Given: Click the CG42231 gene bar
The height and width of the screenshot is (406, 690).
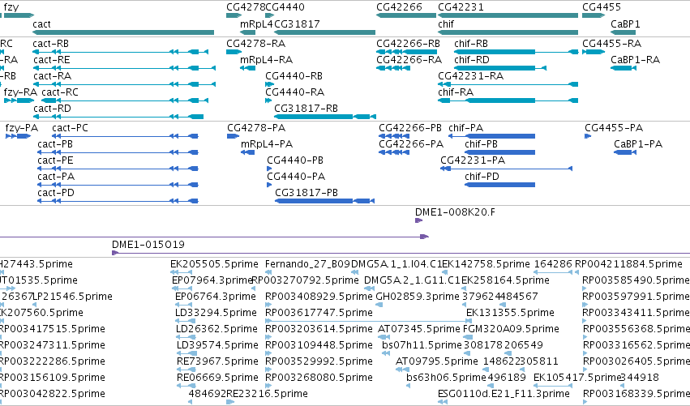Looking at the screenshot, I should coord(508,15).
